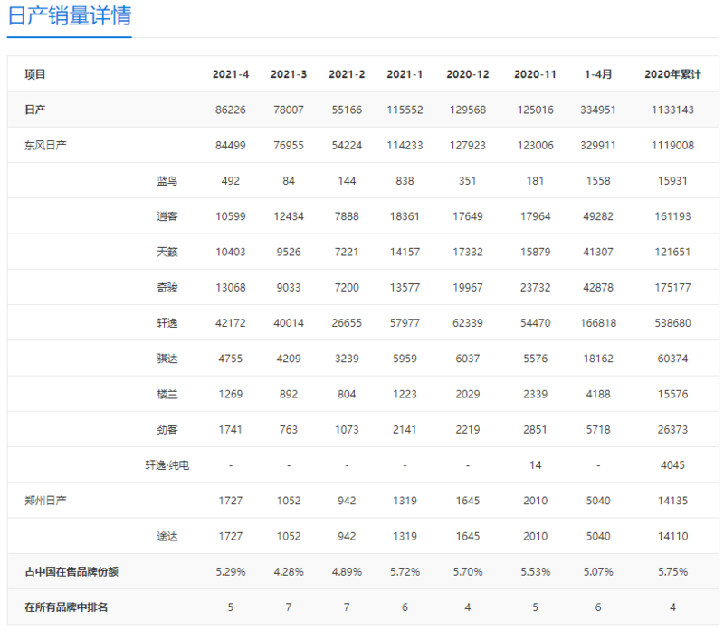
Task: Click the 轩逸 model name
Action: point(167,323)
